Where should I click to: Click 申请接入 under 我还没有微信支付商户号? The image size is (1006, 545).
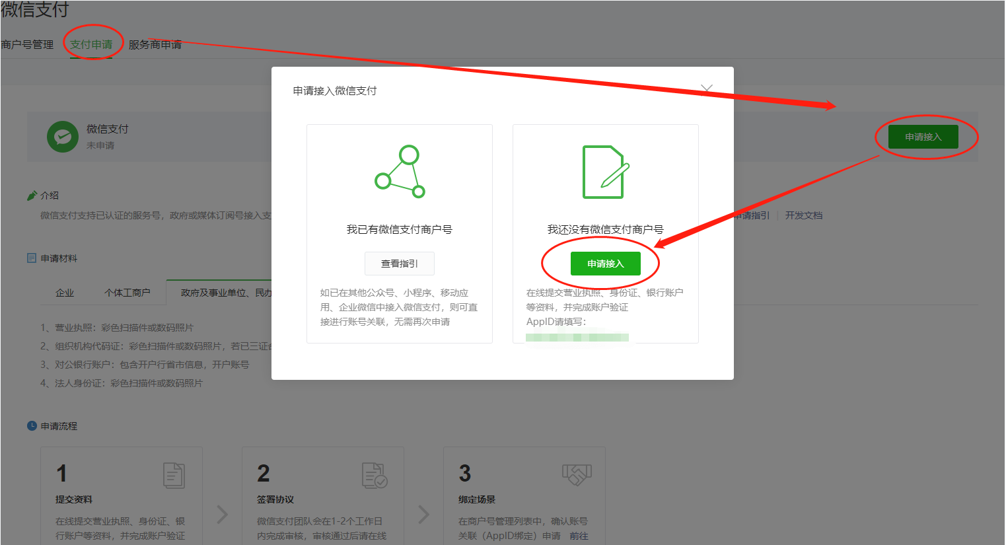pyautogui.click(x=606, y=264)
